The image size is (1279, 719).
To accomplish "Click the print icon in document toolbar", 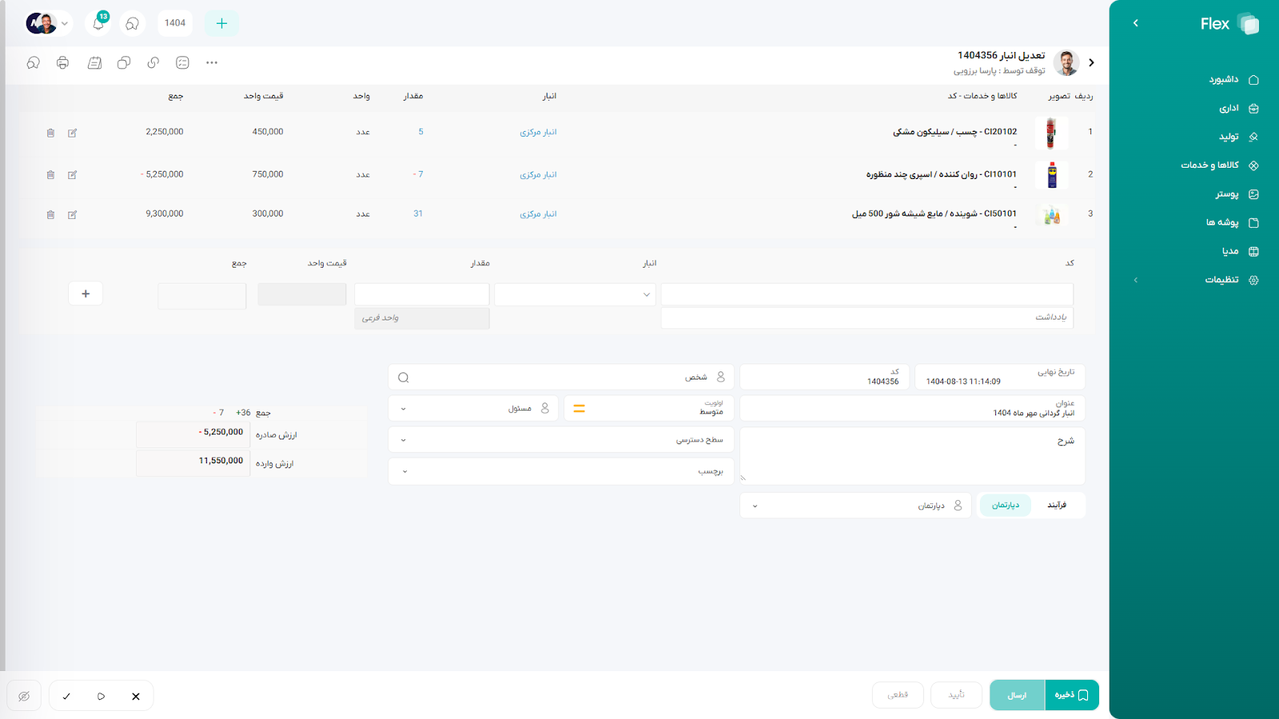I will pos(62,62).
